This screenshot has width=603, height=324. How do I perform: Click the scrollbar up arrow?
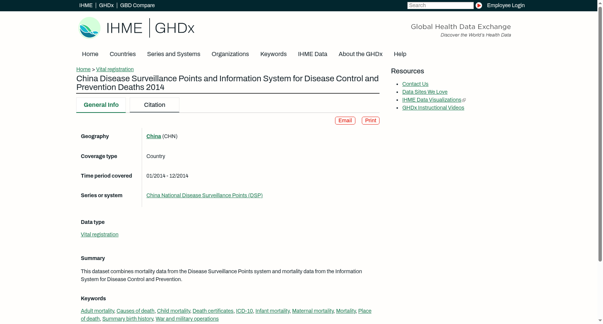click(x=600, y=3)
